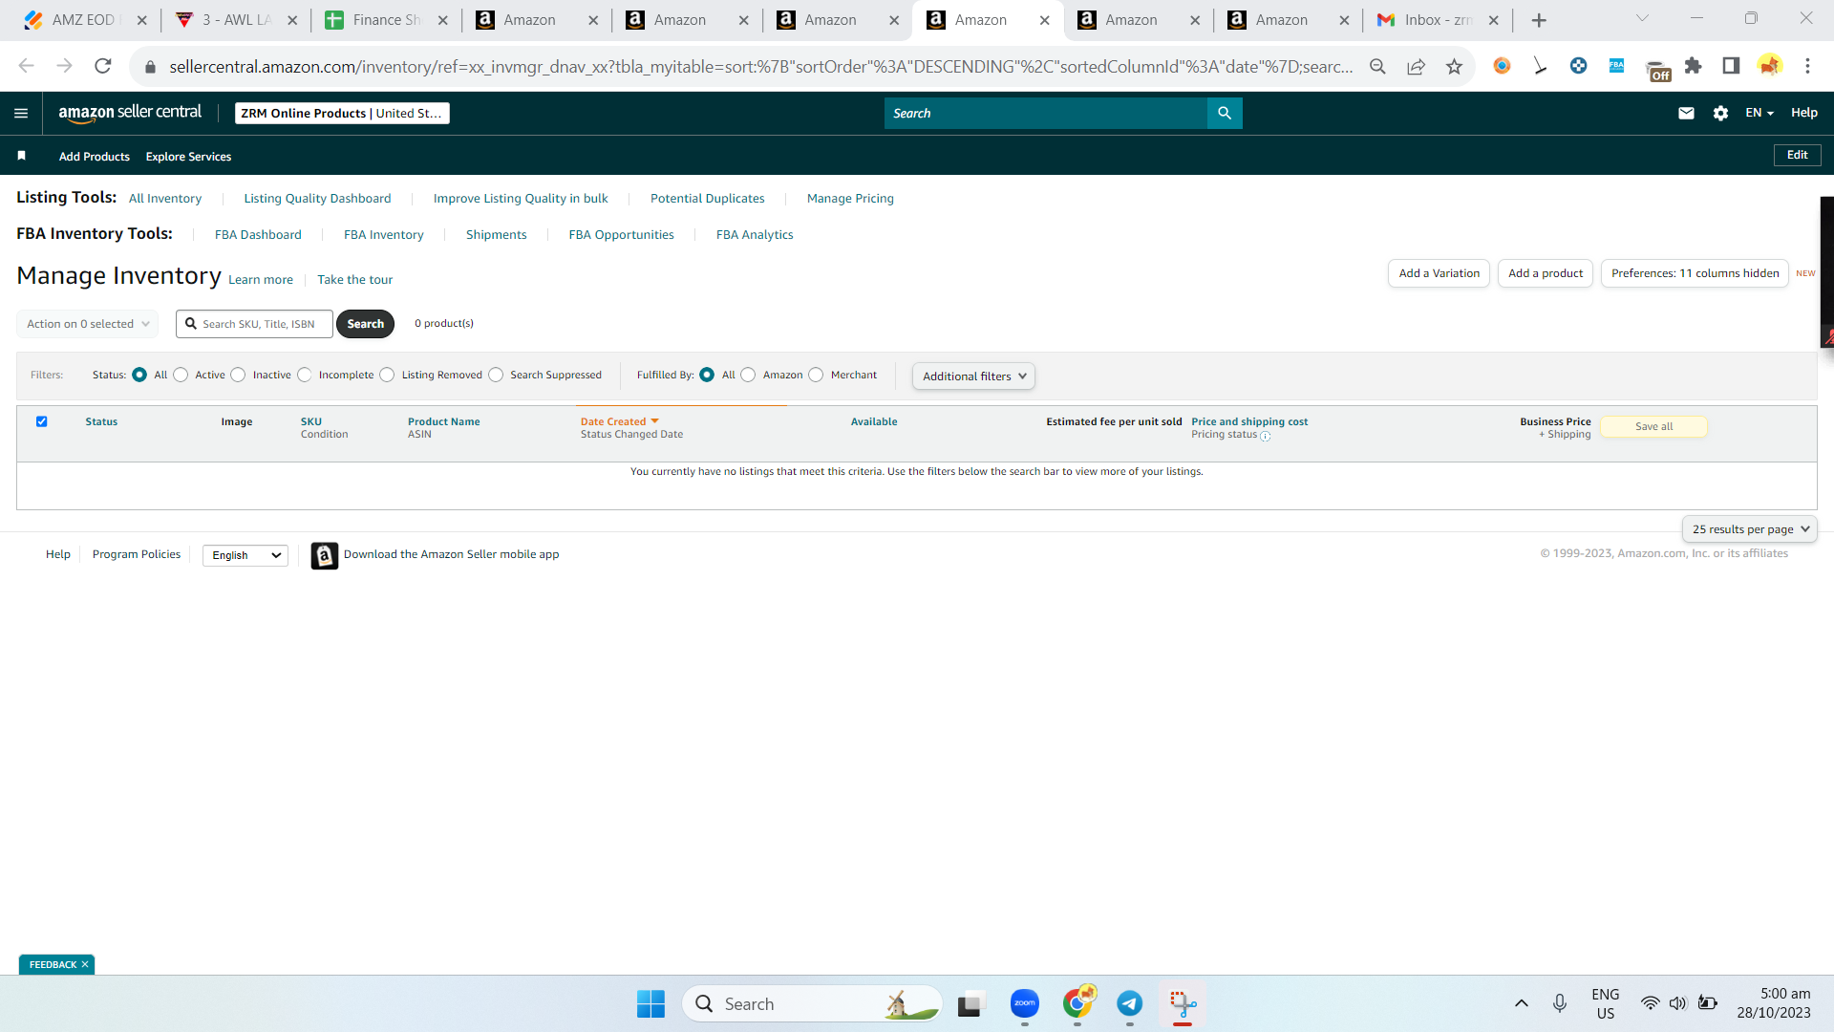Open a new browser tab

pos(1539,20)
